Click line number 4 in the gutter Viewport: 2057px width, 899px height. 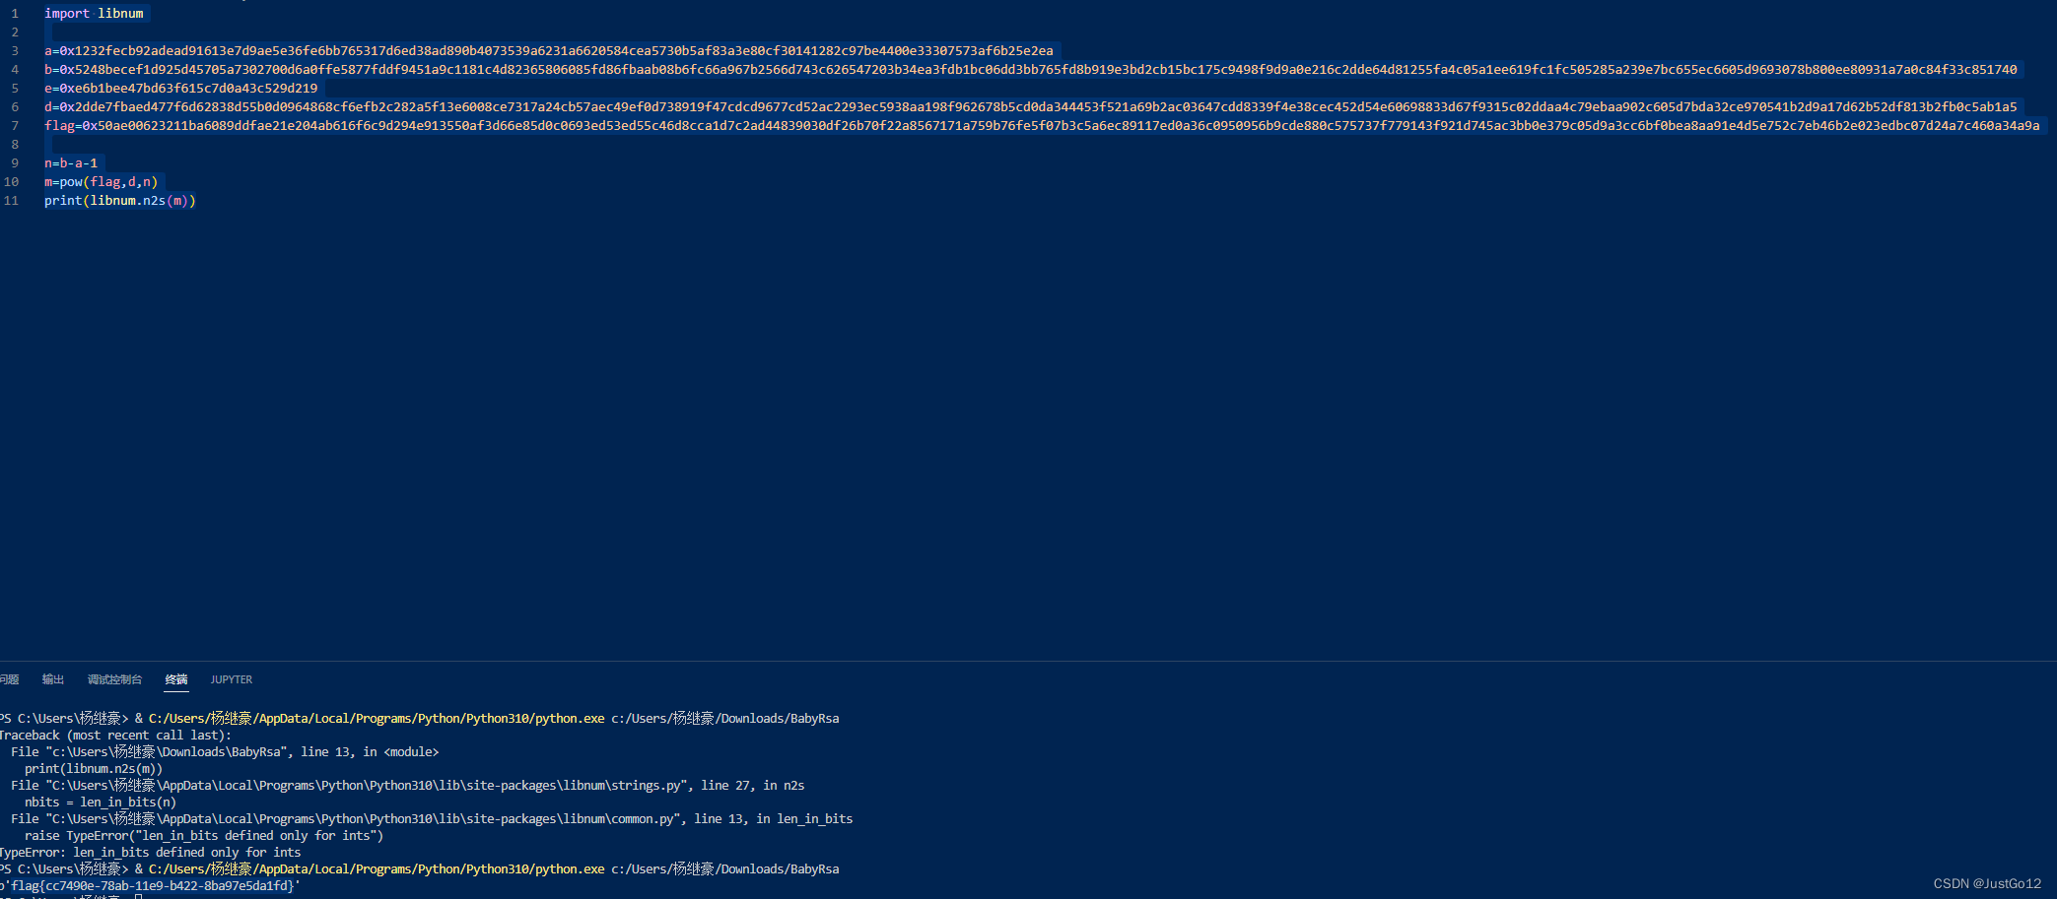[x=15, y=69]
